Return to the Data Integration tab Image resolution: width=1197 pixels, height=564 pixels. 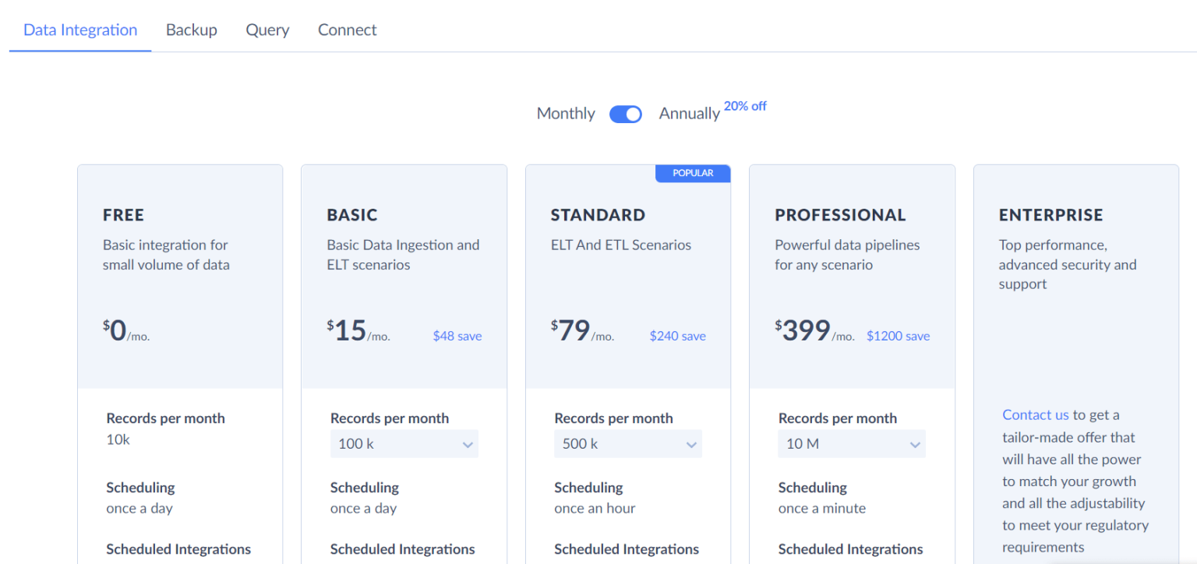80,30
